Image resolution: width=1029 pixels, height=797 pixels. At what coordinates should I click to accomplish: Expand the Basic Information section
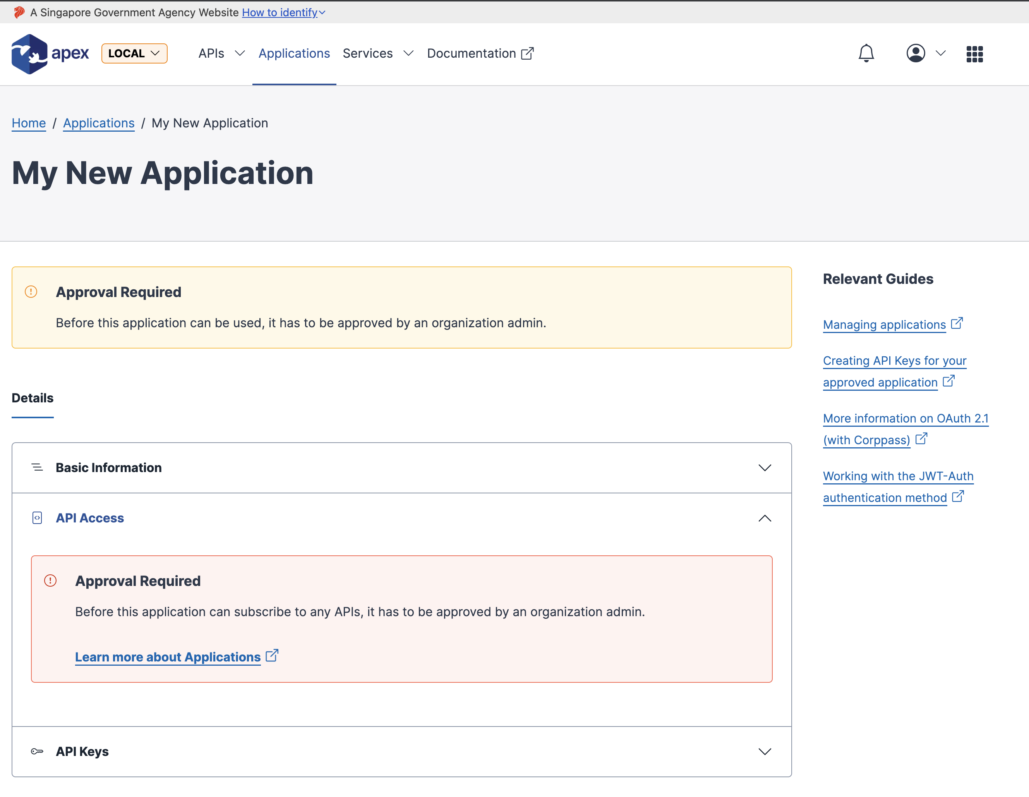point(765,467)
